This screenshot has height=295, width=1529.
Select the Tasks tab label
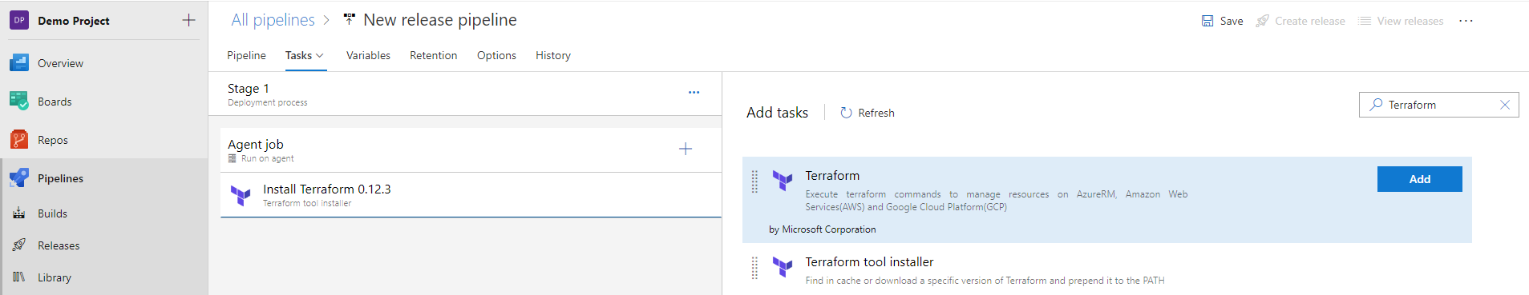coord(298,55)
